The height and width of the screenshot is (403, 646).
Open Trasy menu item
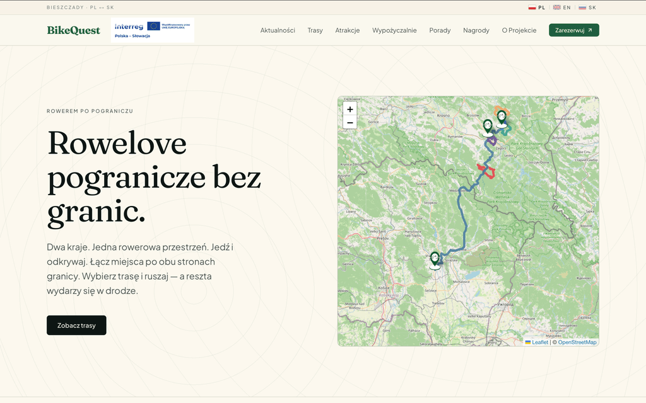(315, 30)
